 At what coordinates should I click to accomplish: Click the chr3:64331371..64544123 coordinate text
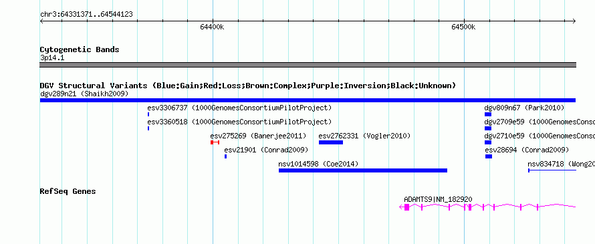(86, 15)
